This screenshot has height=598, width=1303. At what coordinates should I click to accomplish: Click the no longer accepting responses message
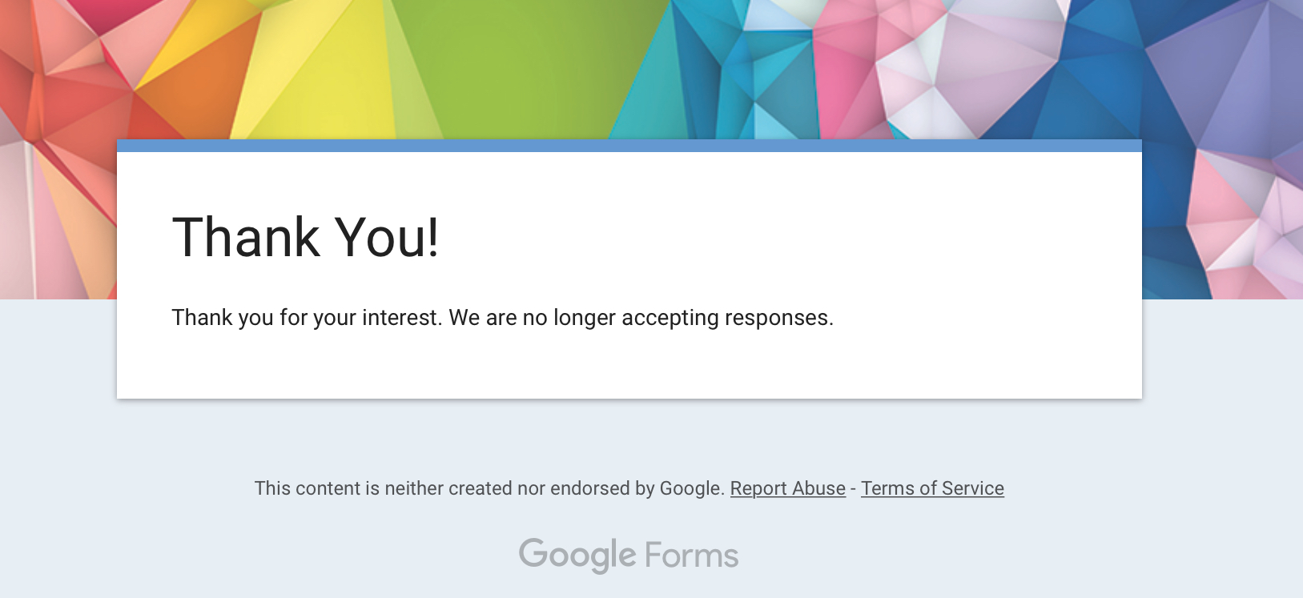click(x=502, y=318)
